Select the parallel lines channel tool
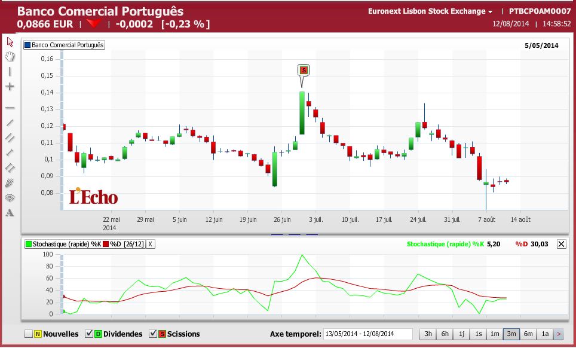576x348 pixels. [x=10, y=138]
